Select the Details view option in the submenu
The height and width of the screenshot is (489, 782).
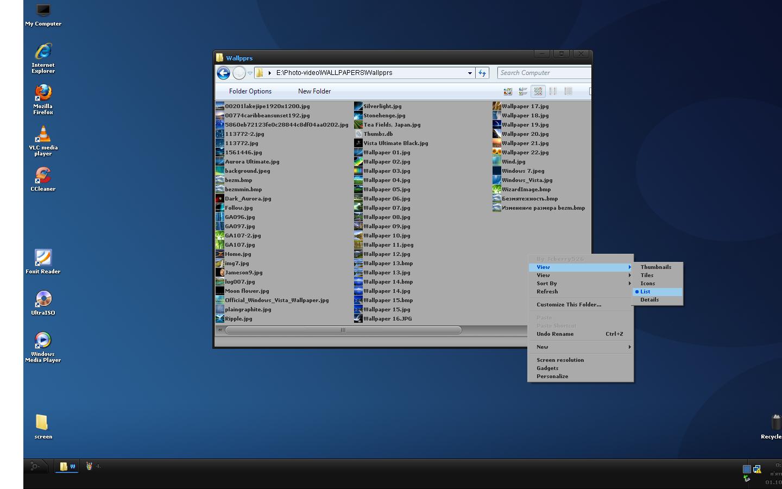[649, 300]
